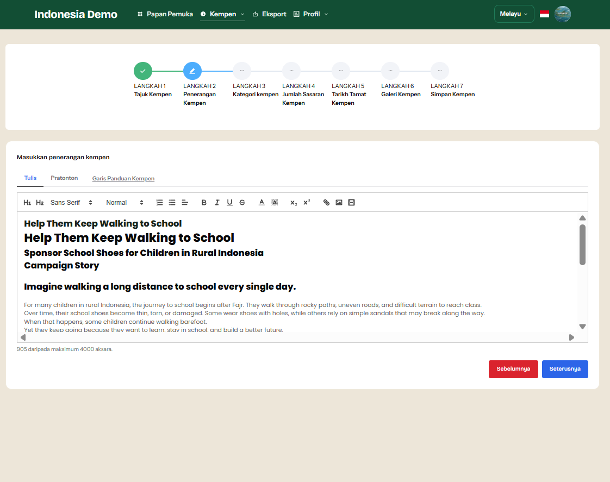Click the Seterusnya button
This screenshot has width=610, height=482.
click(565, 369)
